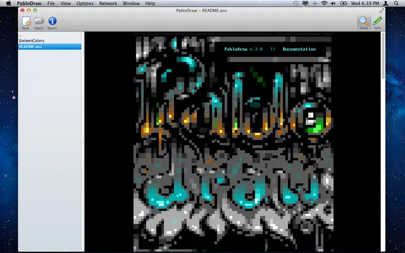Viewport: 405px width, 253px height.
Task: Open Time Machine status icon
Action: pos(296,4)
